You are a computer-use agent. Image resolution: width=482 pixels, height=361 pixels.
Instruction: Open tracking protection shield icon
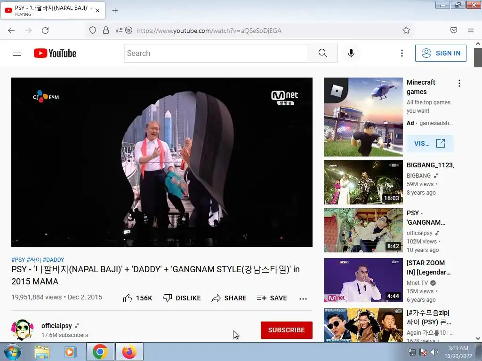point(93,30)
